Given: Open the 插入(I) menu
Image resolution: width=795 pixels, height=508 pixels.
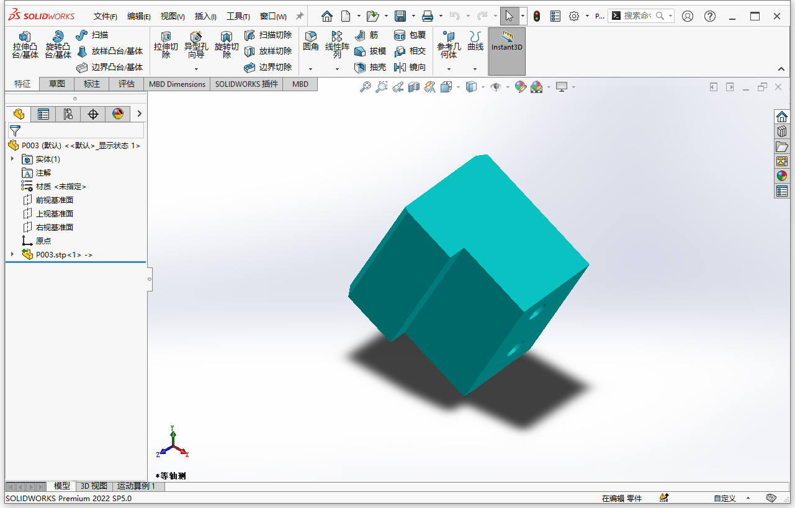Looking at the screenshot, I should (205, 17).
